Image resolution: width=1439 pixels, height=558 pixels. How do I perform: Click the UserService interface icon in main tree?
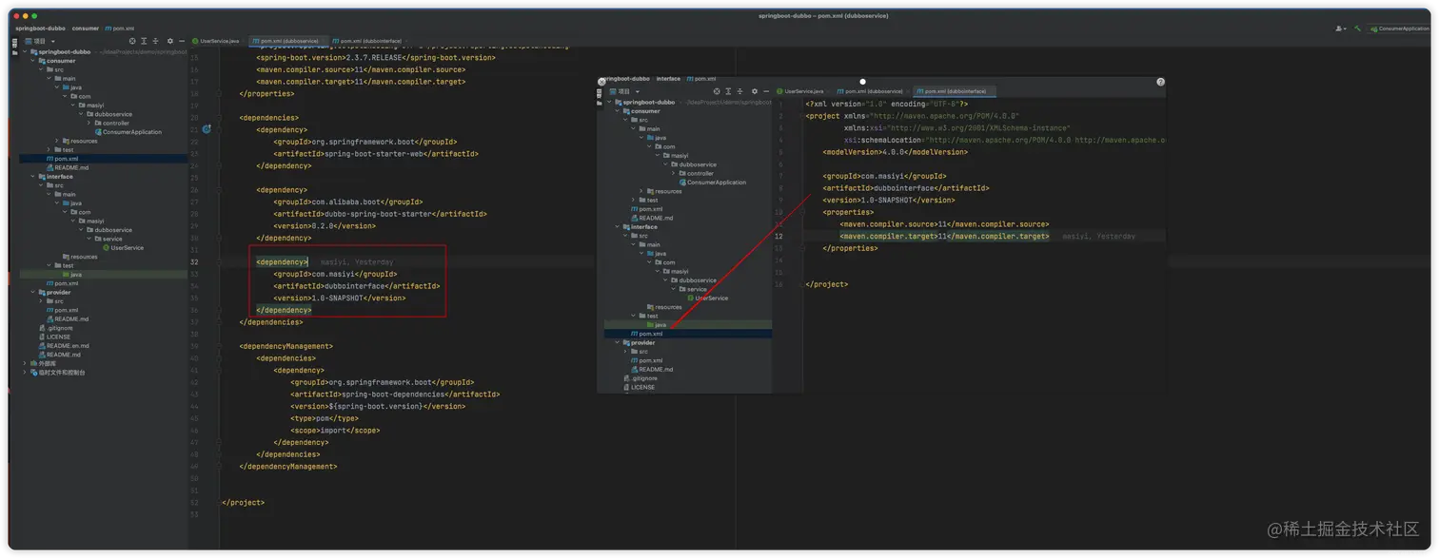click(107, 247)
